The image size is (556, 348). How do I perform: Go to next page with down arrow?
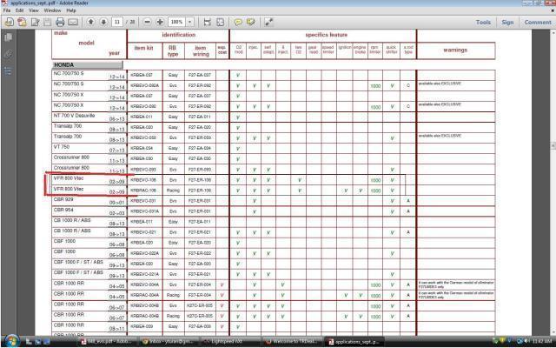(x=103, y=22)
